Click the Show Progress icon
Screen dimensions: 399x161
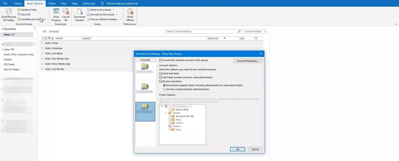coord(56,12)
